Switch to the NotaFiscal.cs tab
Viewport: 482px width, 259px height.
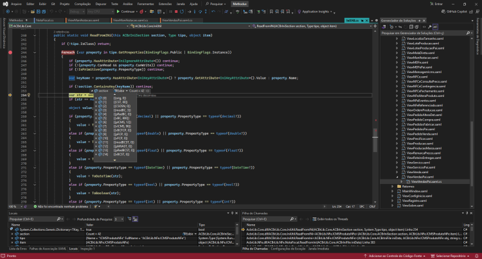point(45,21)
